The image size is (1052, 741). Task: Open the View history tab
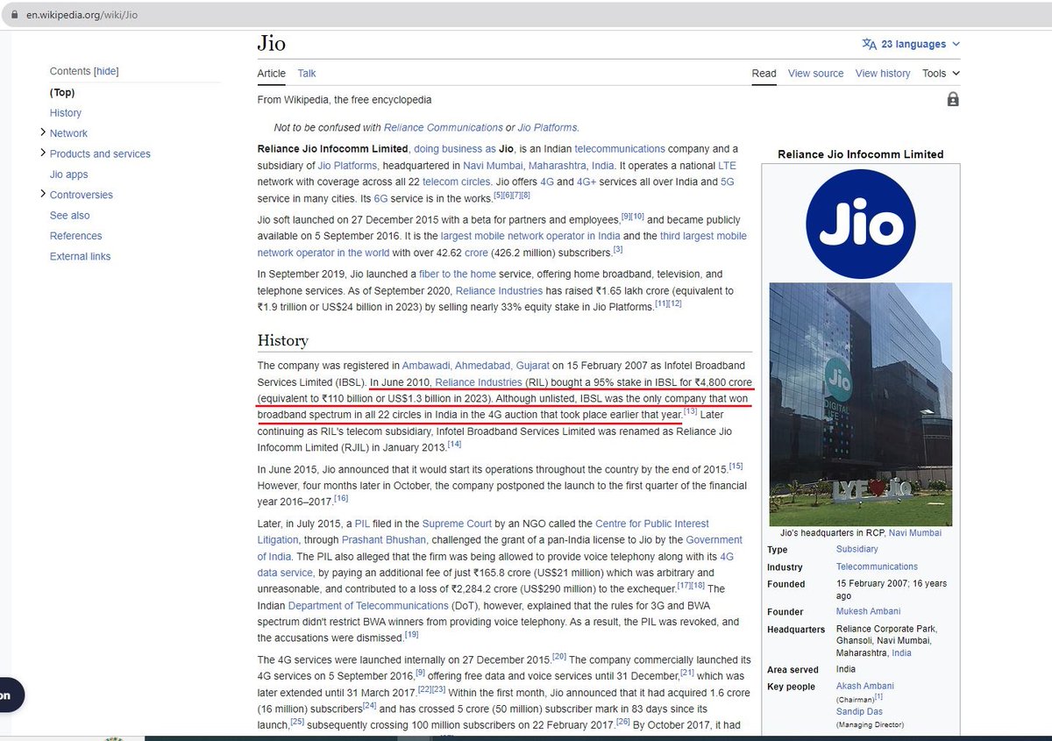coord(883,74)
